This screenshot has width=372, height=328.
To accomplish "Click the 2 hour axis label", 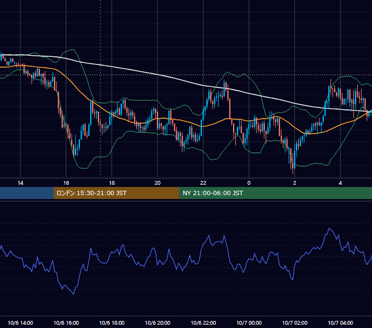I will (x=295, y=183).
